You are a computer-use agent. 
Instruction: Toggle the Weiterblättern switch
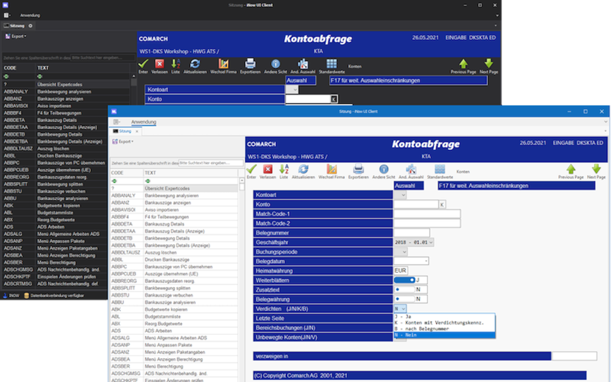pyautogui.click(x=405, y=280)
